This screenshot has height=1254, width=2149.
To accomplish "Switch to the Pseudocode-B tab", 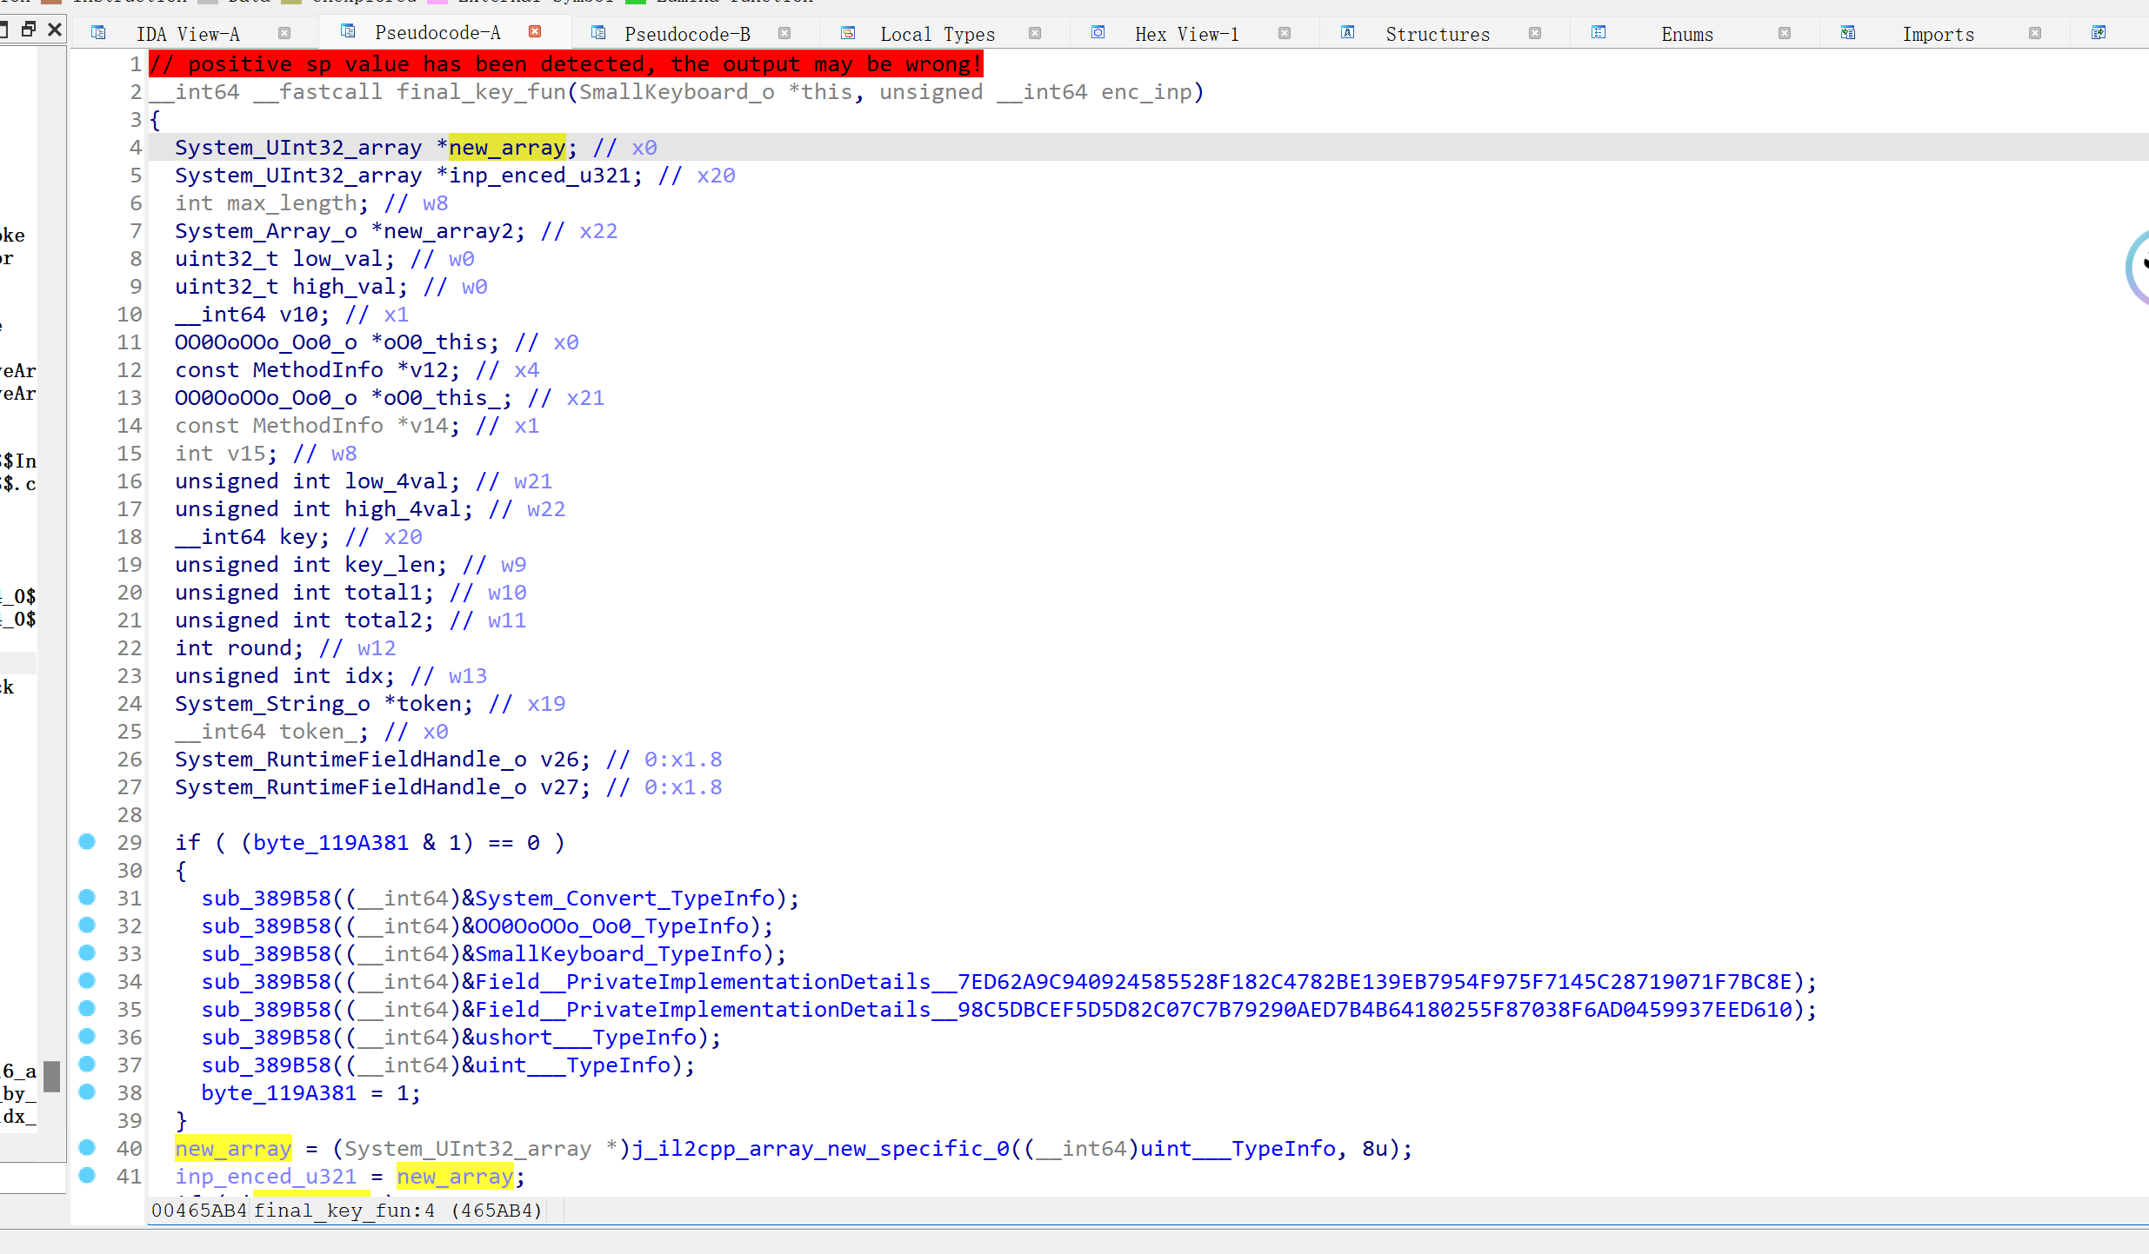I will click(x=687, y=34).
